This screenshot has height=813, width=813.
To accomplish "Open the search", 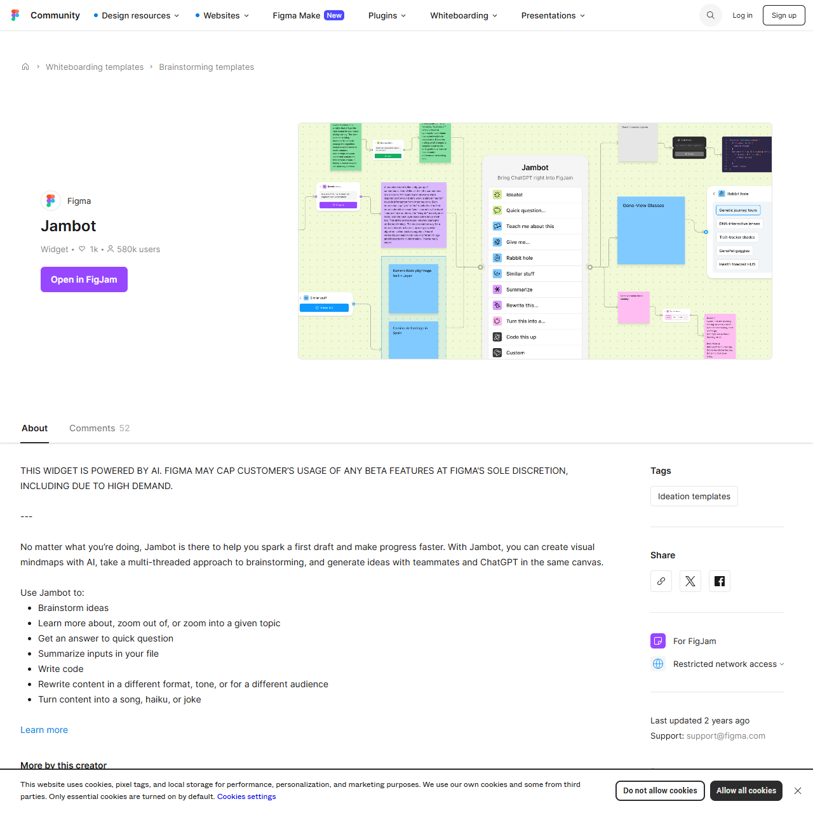I will click(709, 15).
